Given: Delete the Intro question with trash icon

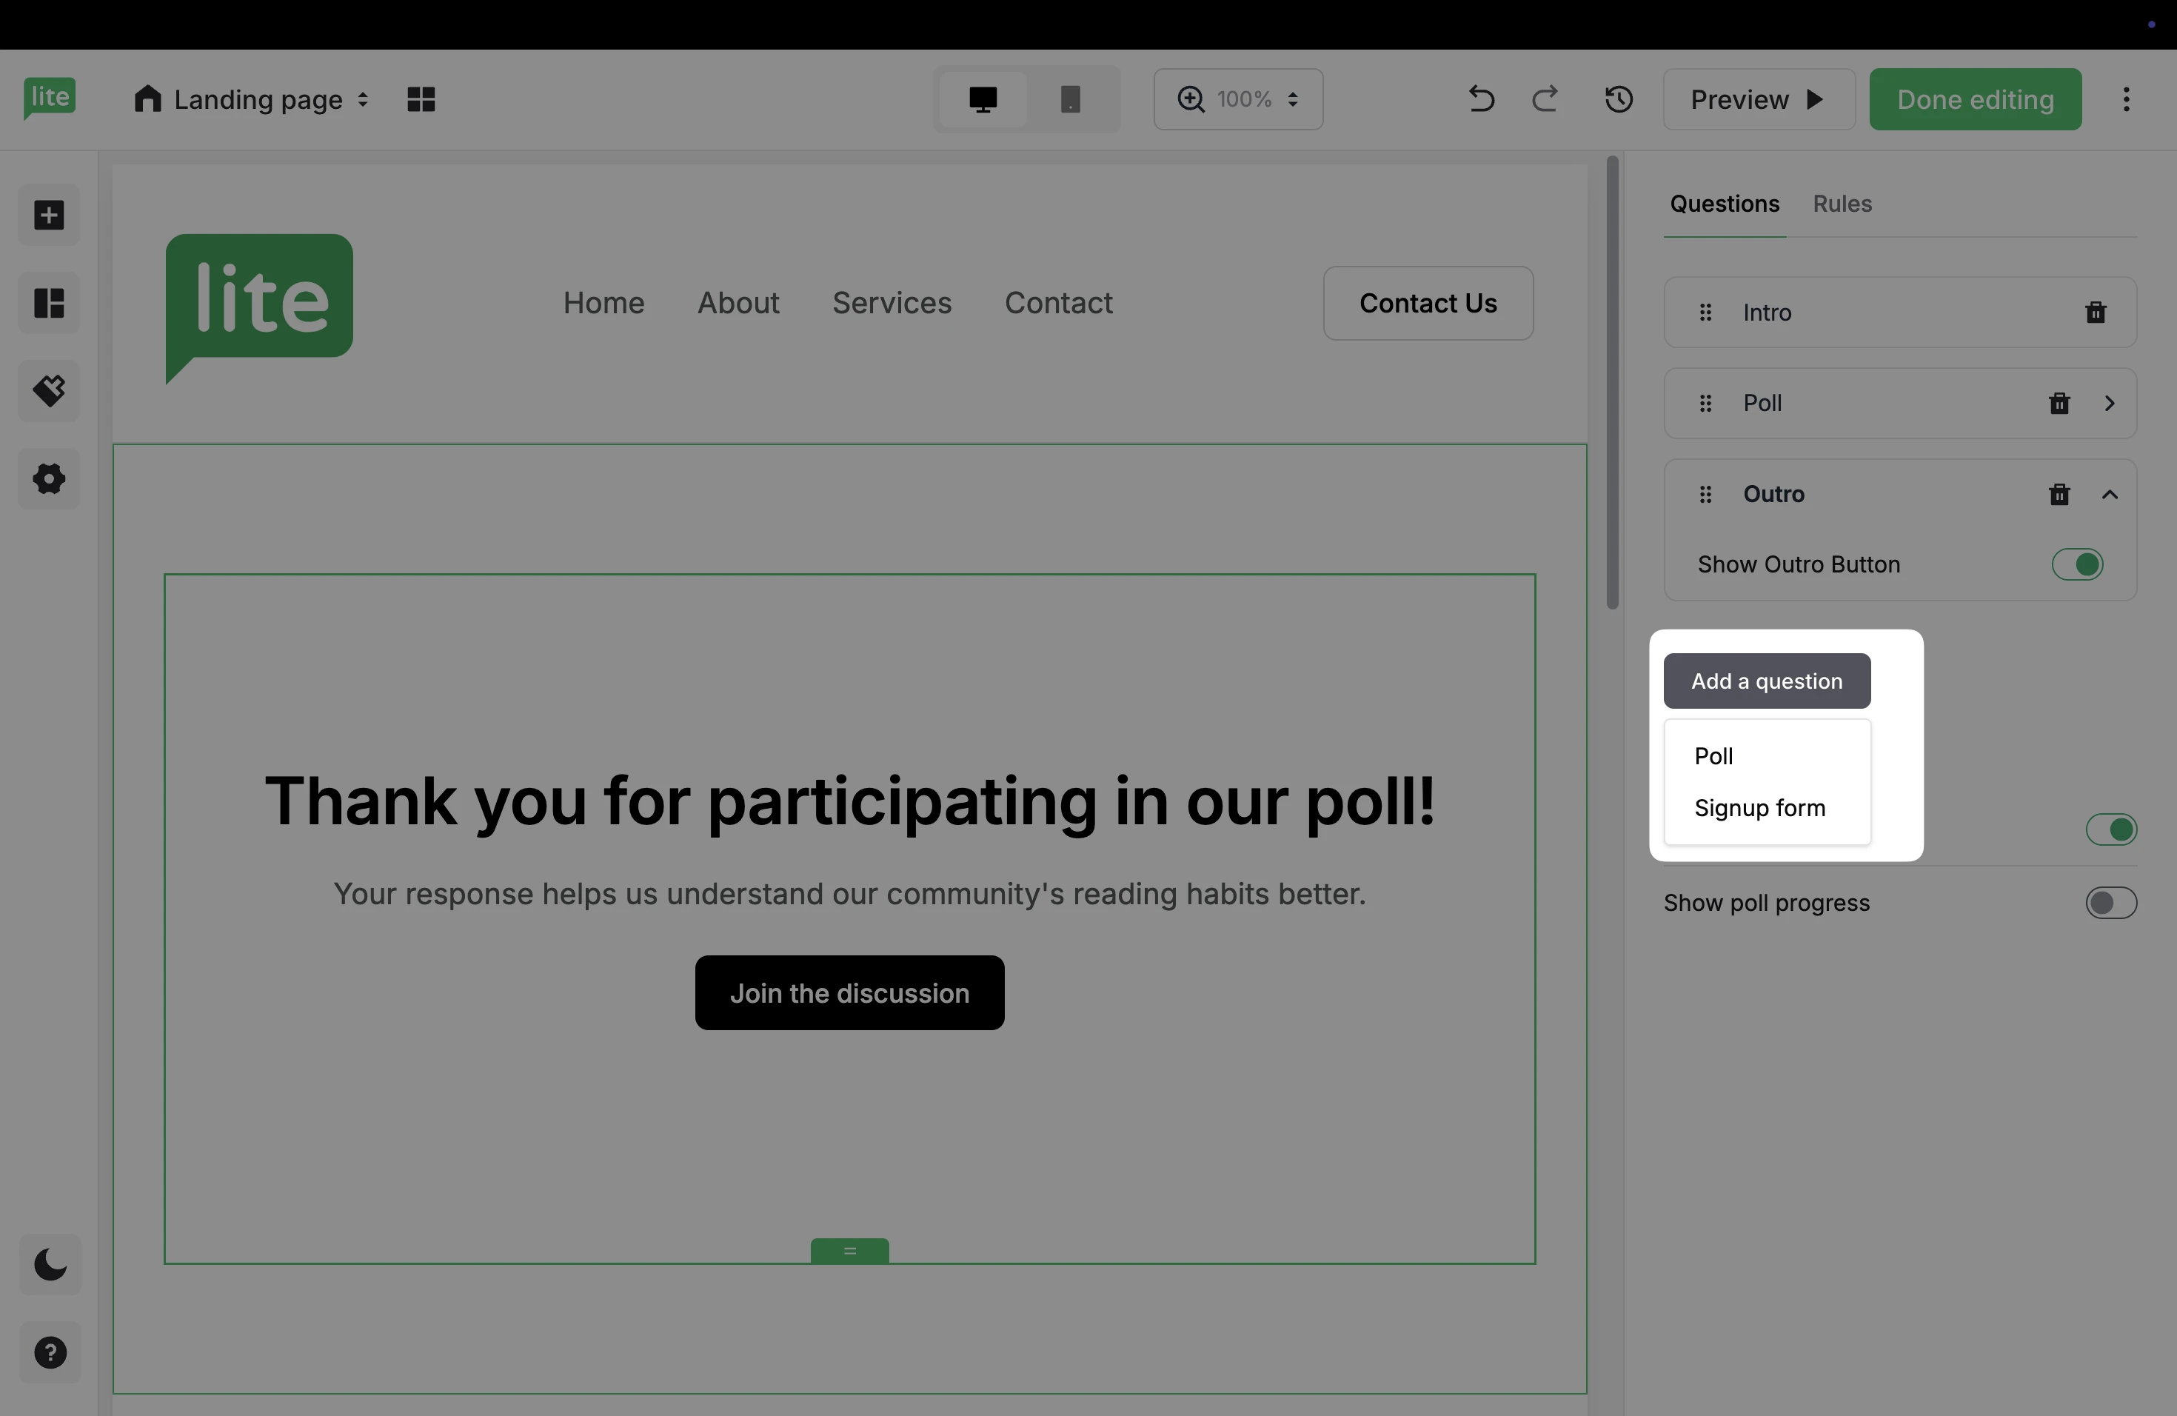Looking at the screenshot, I should tap(2095, 313).
